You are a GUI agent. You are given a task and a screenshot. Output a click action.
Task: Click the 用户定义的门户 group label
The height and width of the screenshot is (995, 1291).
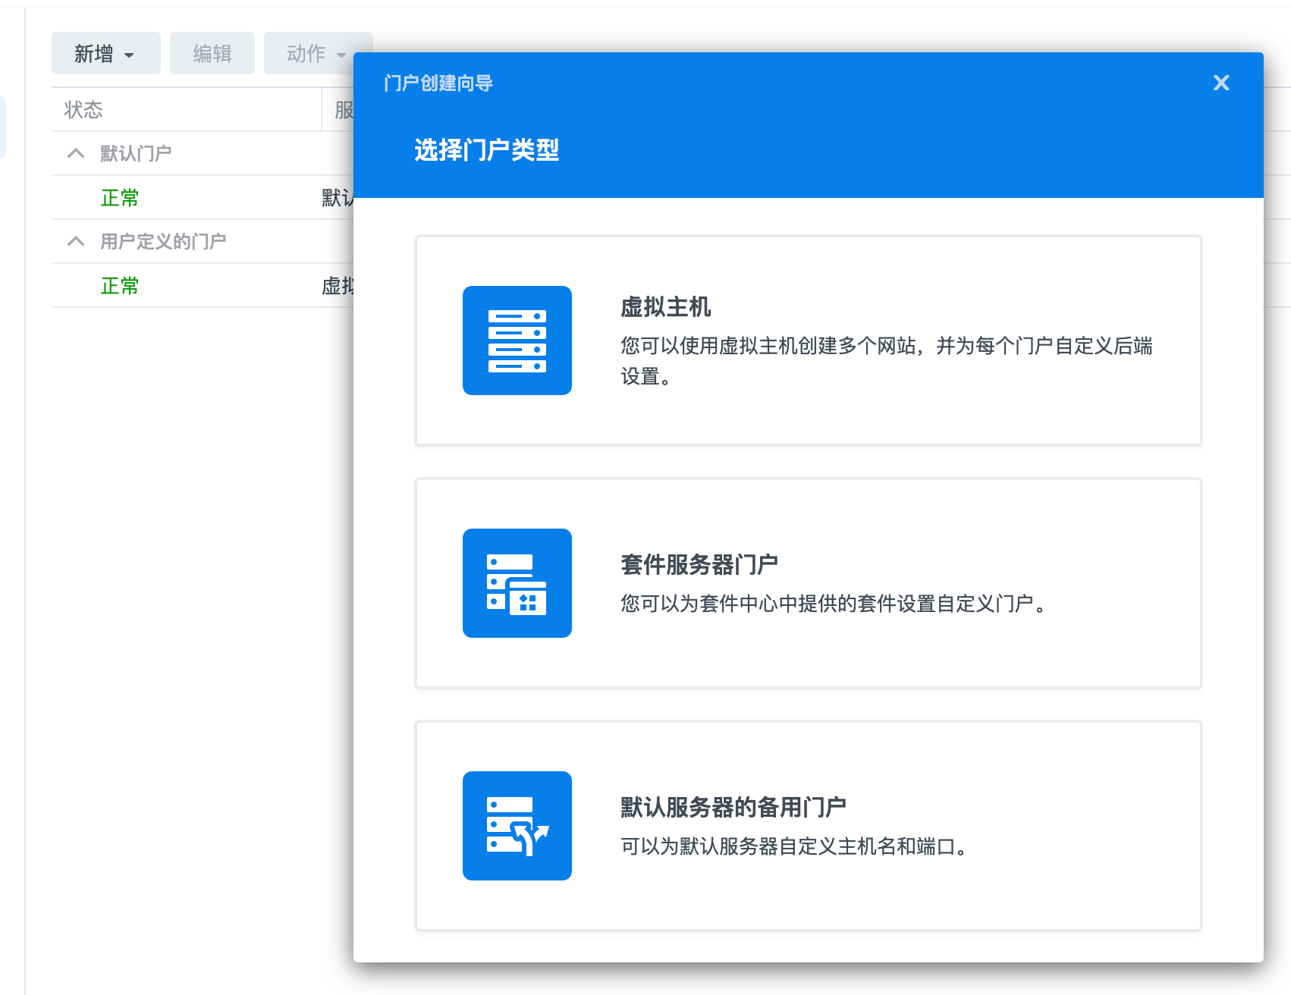click(163, 242)
